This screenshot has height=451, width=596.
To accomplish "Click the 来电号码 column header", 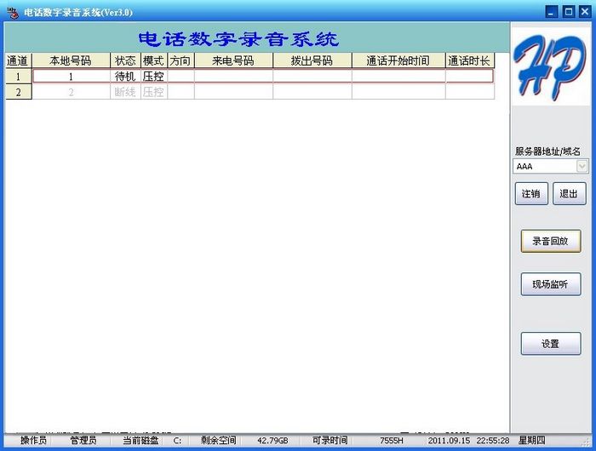I will 233,61.
